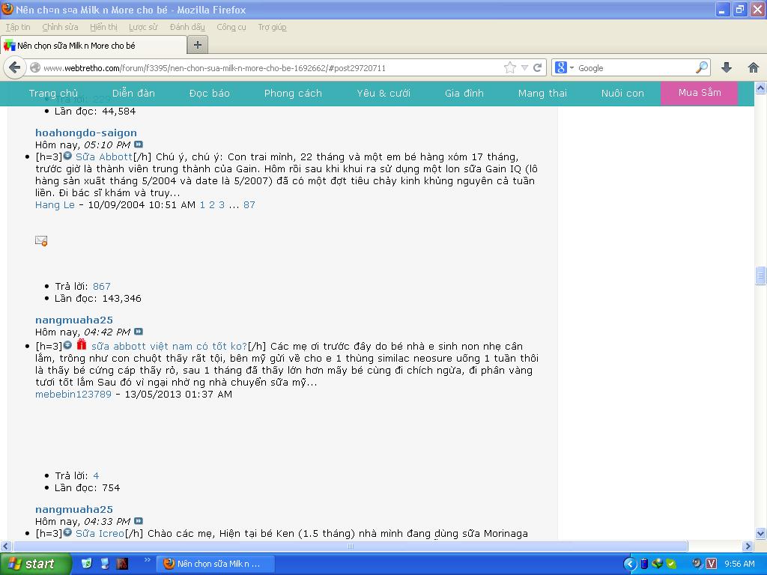Go to the browser Home icon
767x575 pixels.
754,67
